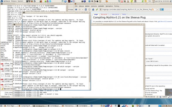This screenshot has width=172, height=107.
Task: Select the p117-kolli download entry
Action: [6, 85]
